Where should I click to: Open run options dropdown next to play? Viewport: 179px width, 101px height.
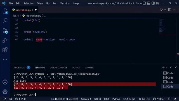pos(165,10)
